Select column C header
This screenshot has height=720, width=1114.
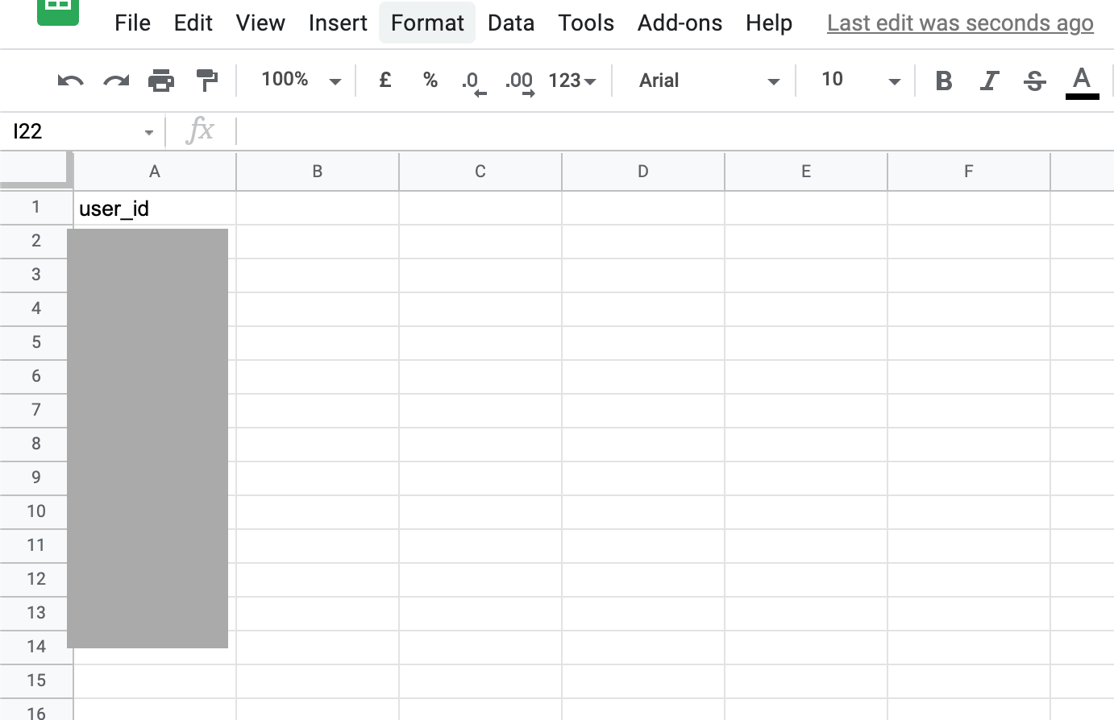[x=480, y=171]
